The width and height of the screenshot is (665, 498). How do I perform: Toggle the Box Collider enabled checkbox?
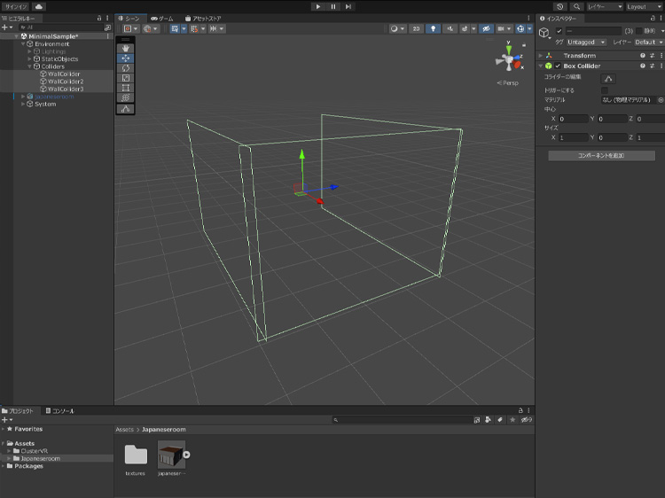pos(558,66)
